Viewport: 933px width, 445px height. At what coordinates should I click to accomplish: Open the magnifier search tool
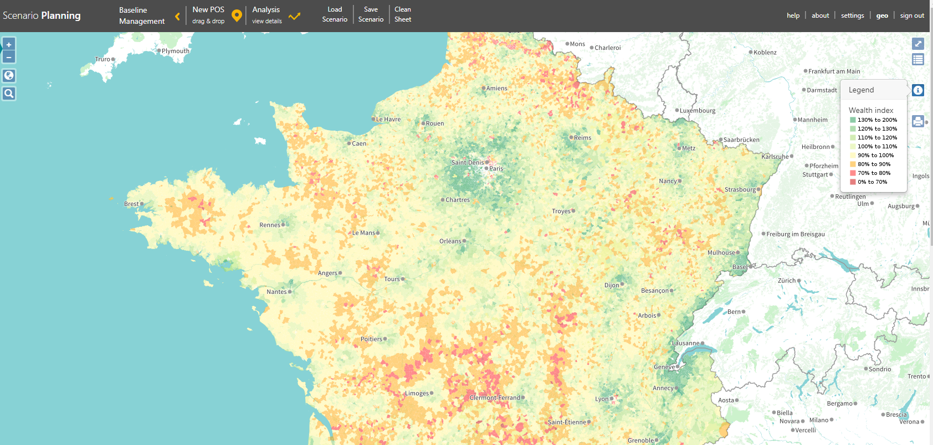[x=9, y=94]
